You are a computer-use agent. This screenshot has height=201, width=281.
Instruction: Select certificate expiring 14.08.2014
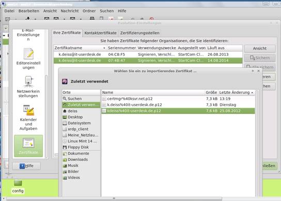coord(148,60)
